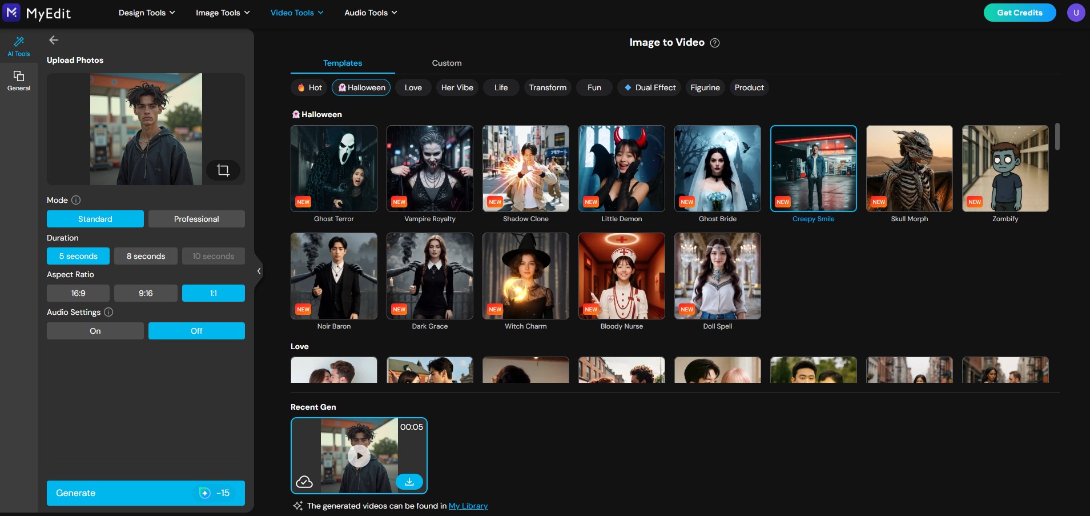Select the Noir Baron template
Image resolution: width=1090 pixels, height=516 pixels.
point(334,276)
